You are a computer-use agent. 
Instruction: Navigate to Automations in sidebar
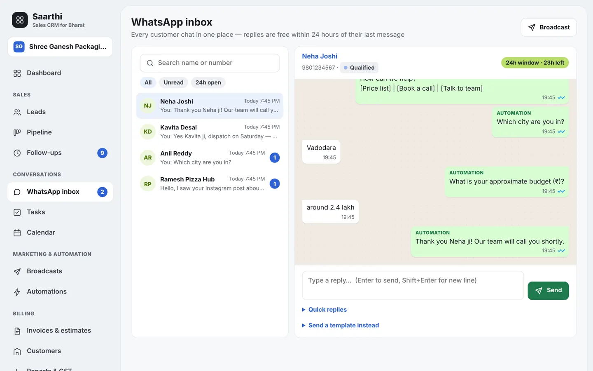point(60,292)
